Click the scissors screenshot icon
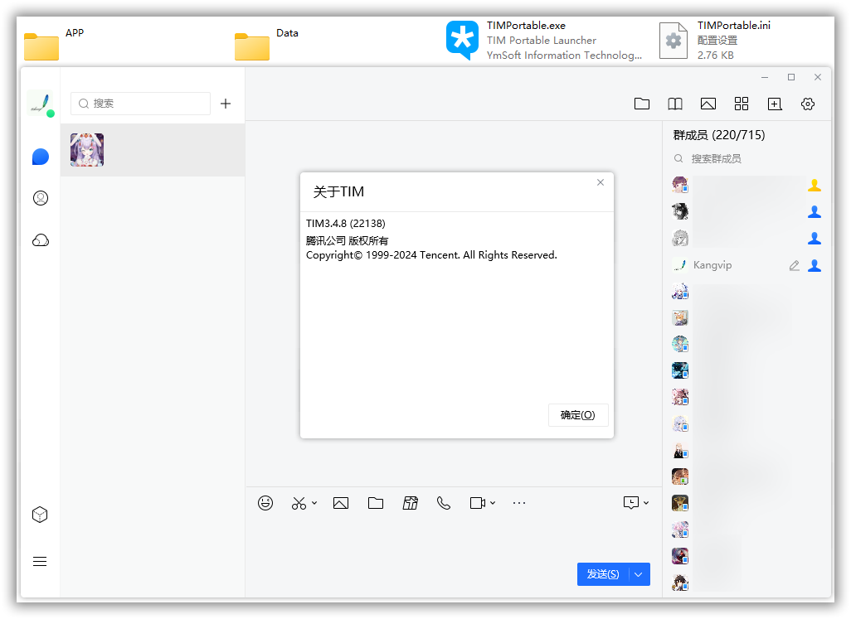Screen dimensions: 851x619 click(x=299, y=503)
